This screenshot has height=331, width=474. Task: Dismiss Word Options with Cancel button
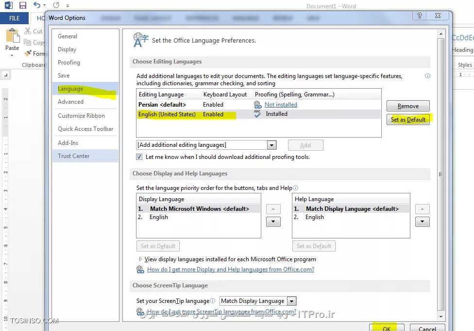coord(427,328)
